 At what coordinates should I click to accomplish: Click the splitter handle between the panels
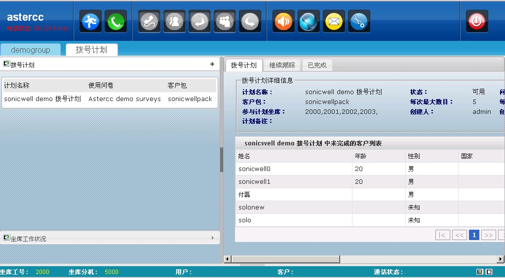pyautogui.click(x=222, y=160)
